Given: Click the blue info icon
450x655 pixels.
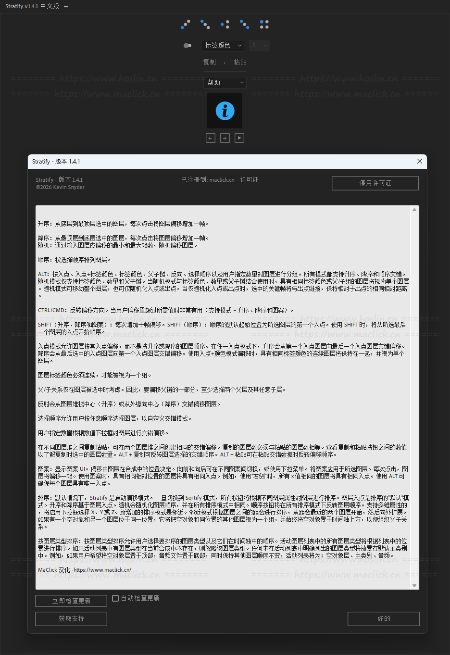Looking at the screenshot, I should pyautogui.click(x=225, y=111).
